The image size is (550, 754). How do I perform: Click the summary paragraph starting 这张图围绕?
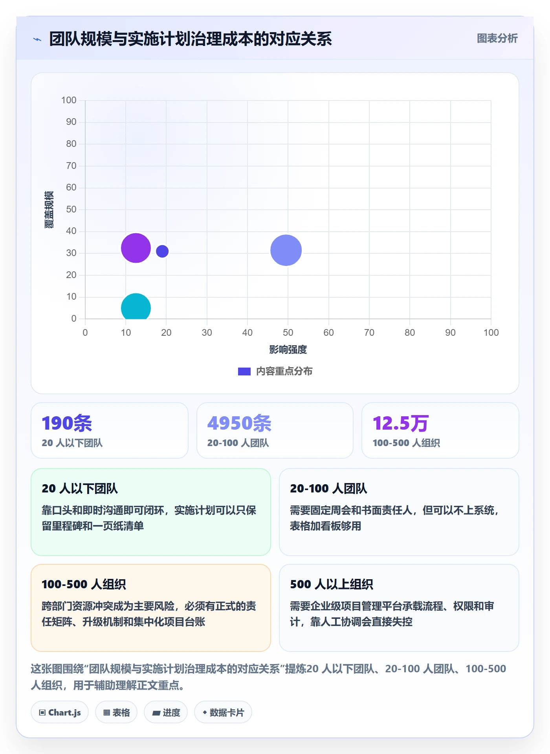(x=268, y=677)
